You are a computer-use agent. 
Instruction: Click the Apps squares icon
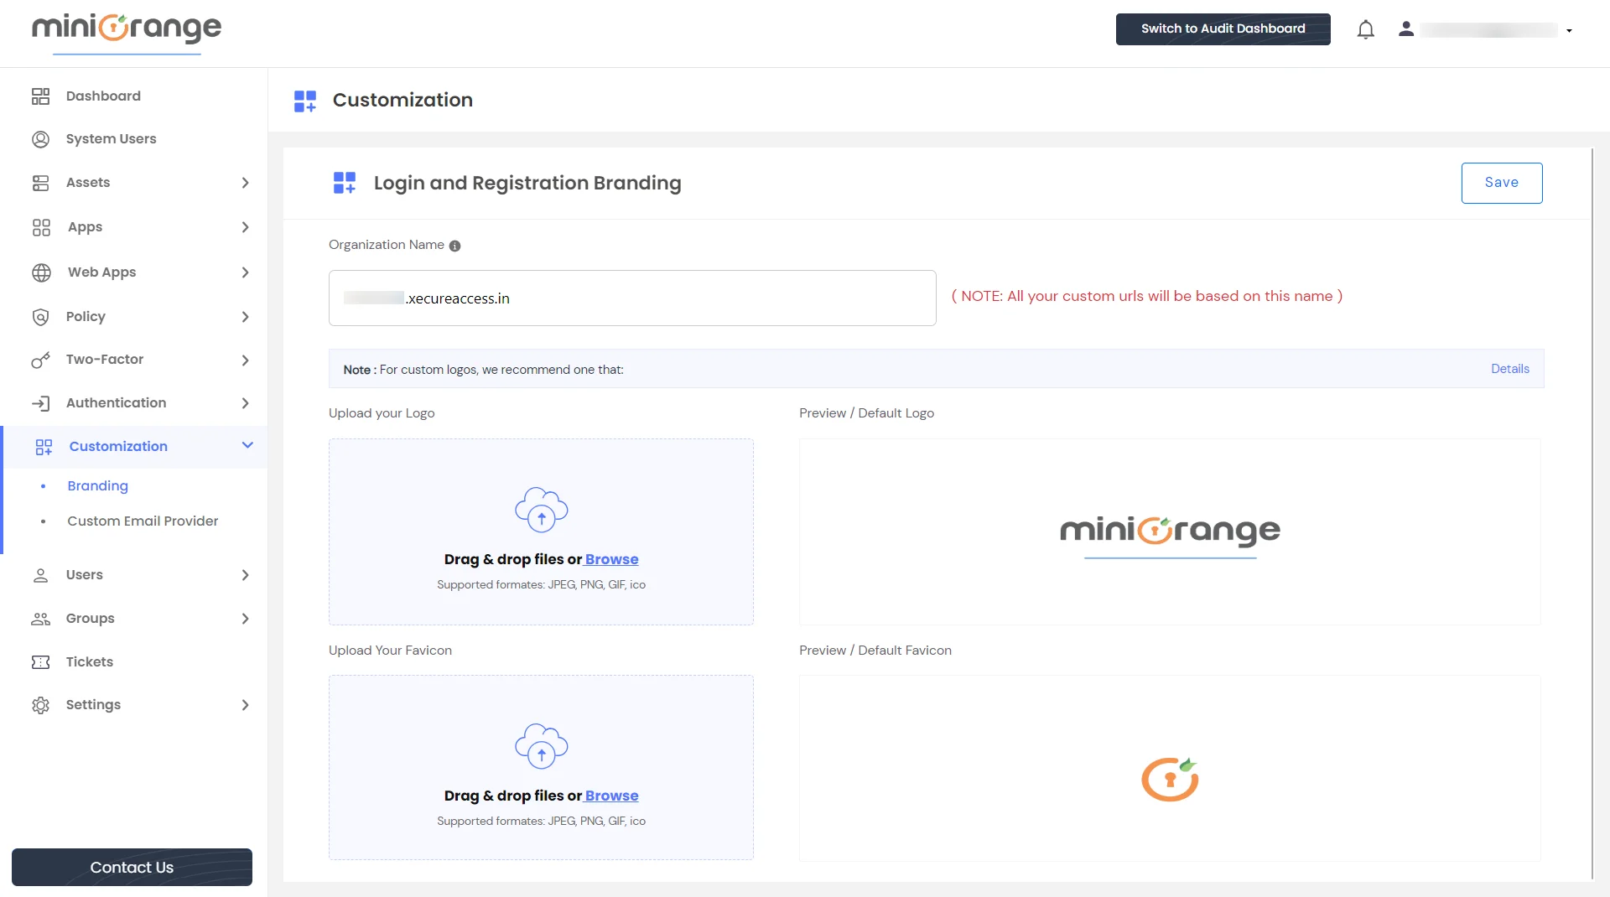41,227
